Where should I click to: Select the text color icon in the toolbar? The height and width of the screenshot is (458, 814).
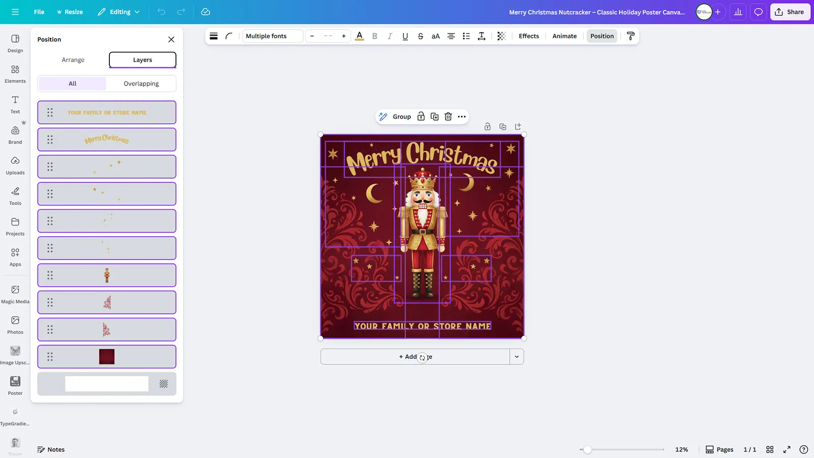click(360, 36)
